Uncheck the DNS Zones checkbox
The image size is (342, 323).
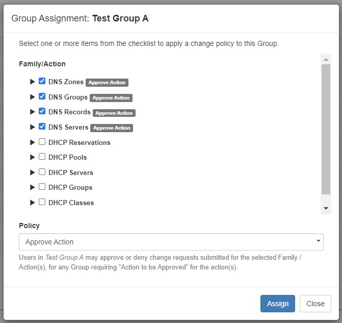(42, 81)
